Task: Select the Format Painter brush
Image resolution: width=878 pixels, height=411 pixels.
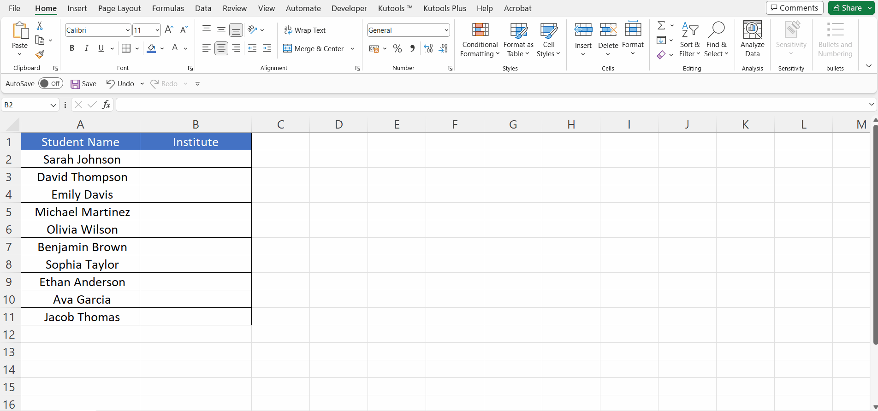Action: coord(40,54)
